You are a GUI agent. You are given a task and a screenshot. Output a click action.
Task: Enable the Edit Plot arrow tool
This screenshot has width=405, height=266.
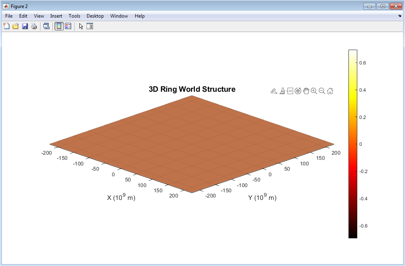(x=81, y=26)
